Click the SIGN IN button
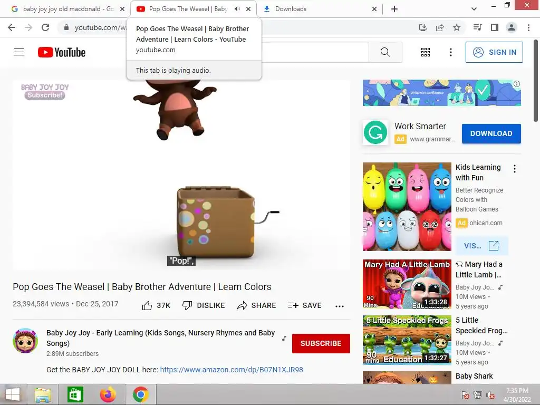Viewport: 540px width, 405px height. (494, 52)
